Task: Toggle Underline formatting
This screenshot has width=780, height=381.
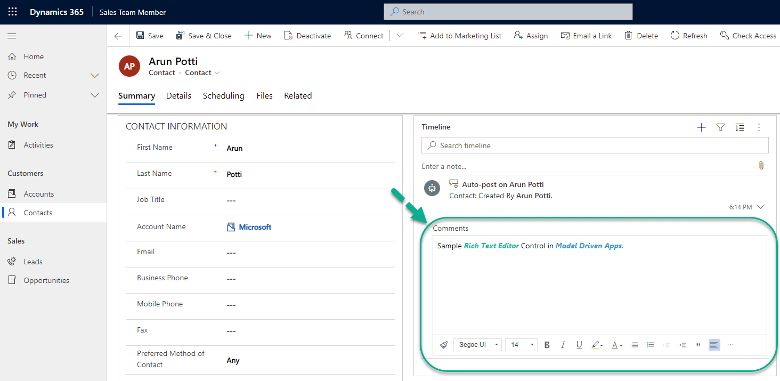Action: [579, 345]
